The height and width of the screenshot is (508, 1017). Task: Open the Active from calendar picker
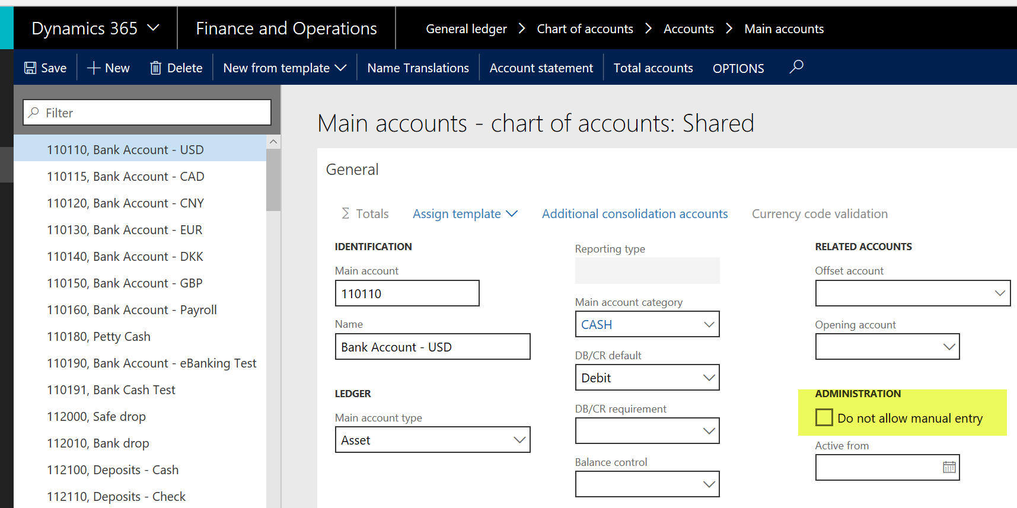coord(949,467)
